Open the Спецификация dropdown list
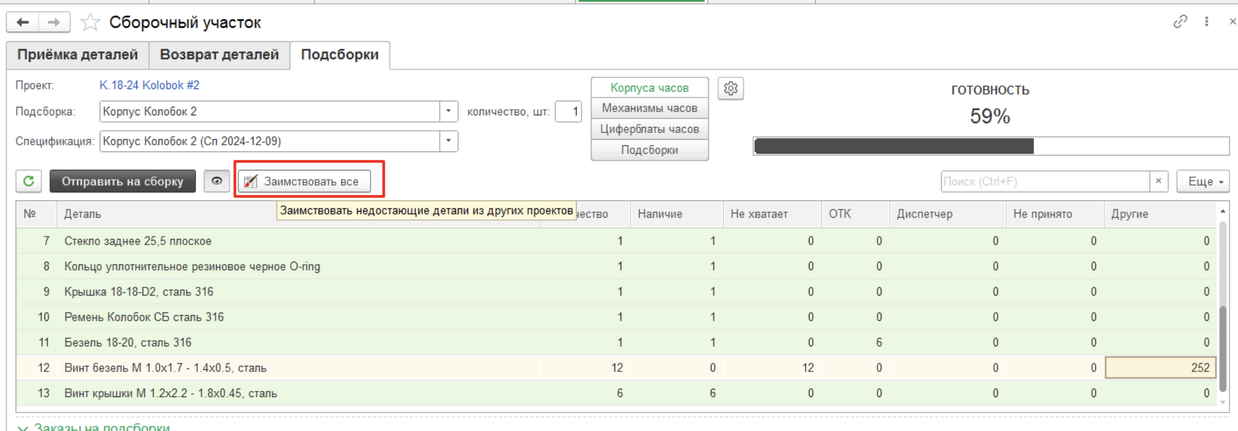 click(449, 141)
